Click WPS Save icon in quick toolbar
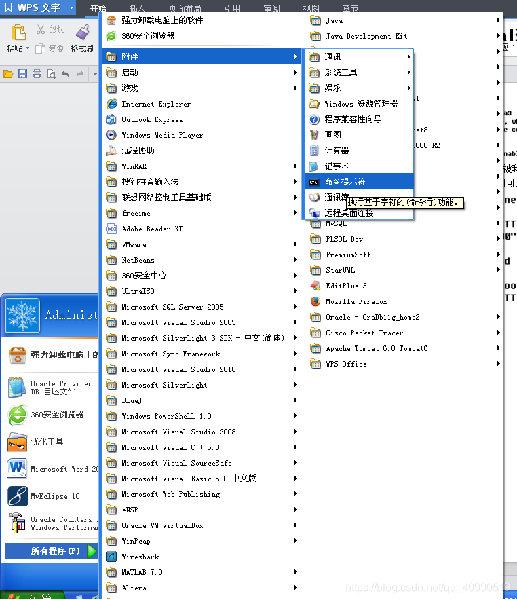Screen dimensions: 517x600 pos(22,74)
